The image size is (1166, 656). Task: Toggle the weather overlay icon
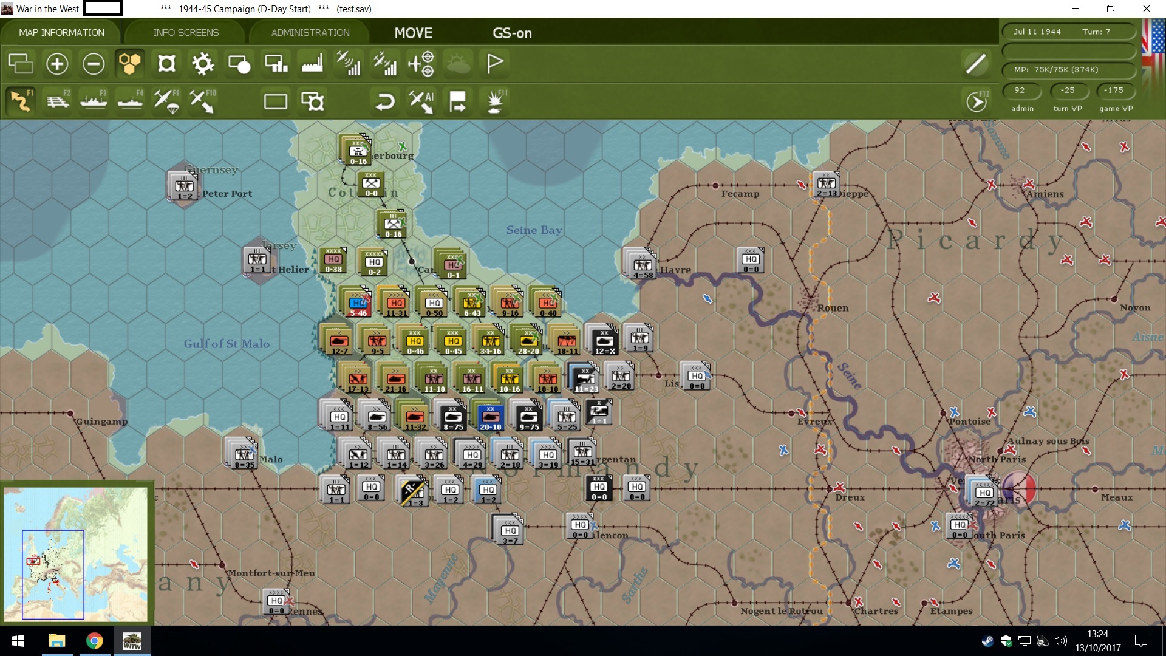coord(458,63)
